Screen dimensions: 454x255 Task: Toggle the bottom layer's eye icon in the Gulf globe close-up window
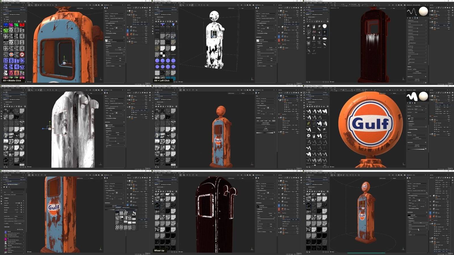[x=430, y=134]
